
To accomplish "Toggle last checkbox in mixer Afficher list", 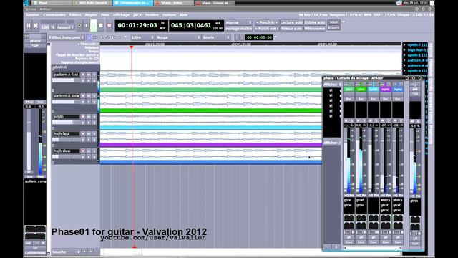I will tap(331, 116).
